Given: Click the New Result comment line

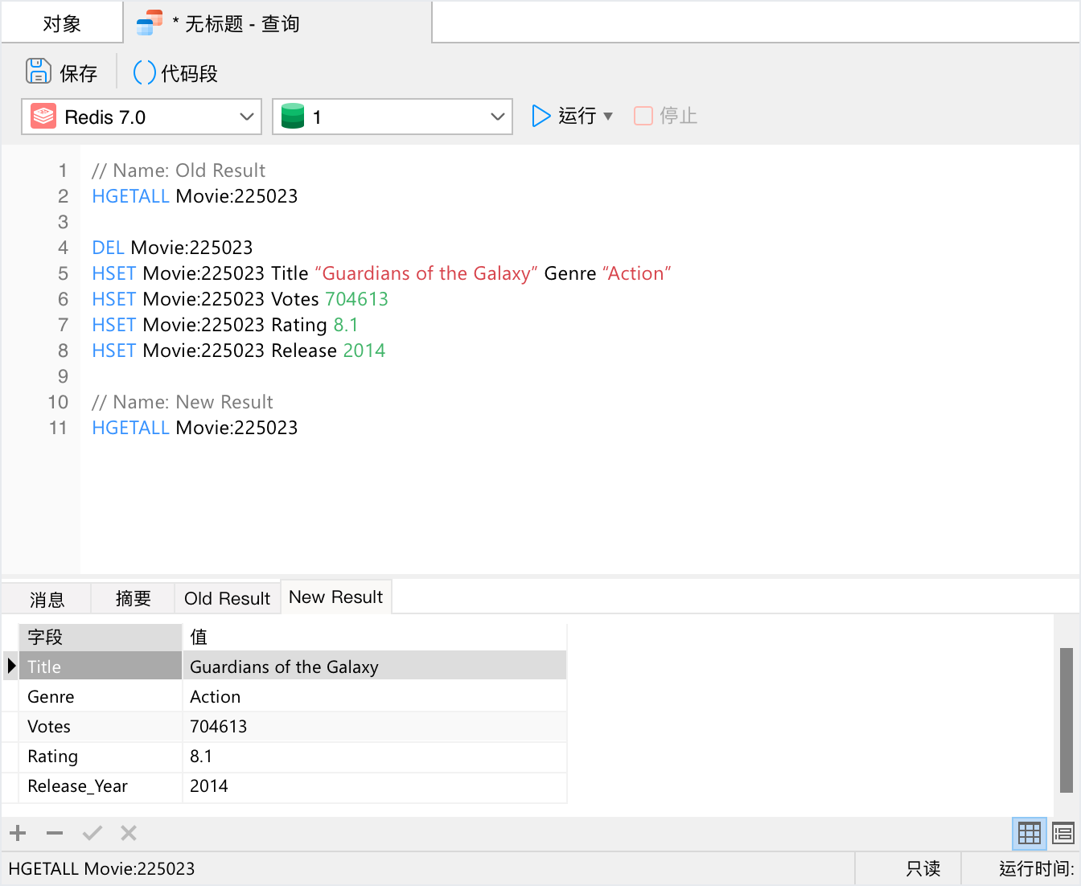Looking at the screenshot, I should click(183, 402).
